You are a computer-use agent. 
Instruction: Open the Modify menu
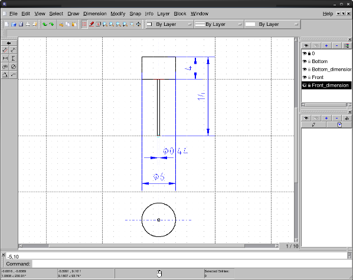118,14
